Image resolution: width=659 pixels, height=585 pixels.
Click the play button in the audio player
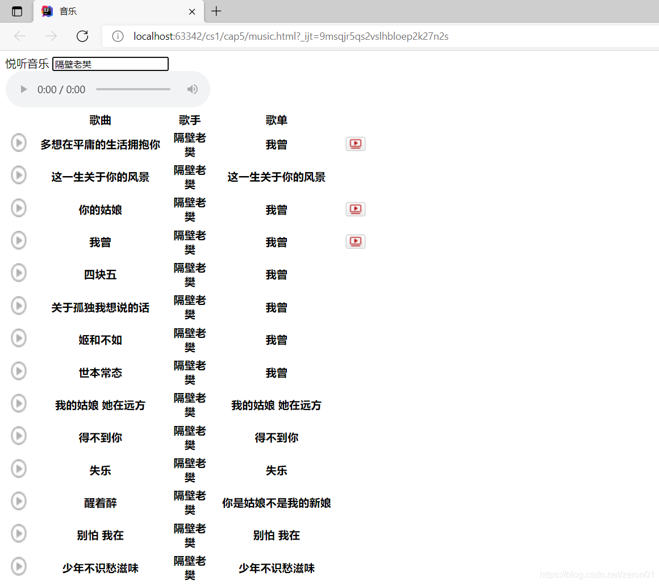pos(23,89)
